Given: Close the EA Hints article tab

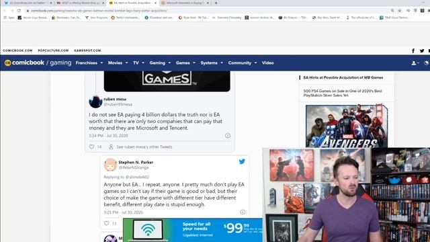Looking at the screenshot, I should 155,3.
